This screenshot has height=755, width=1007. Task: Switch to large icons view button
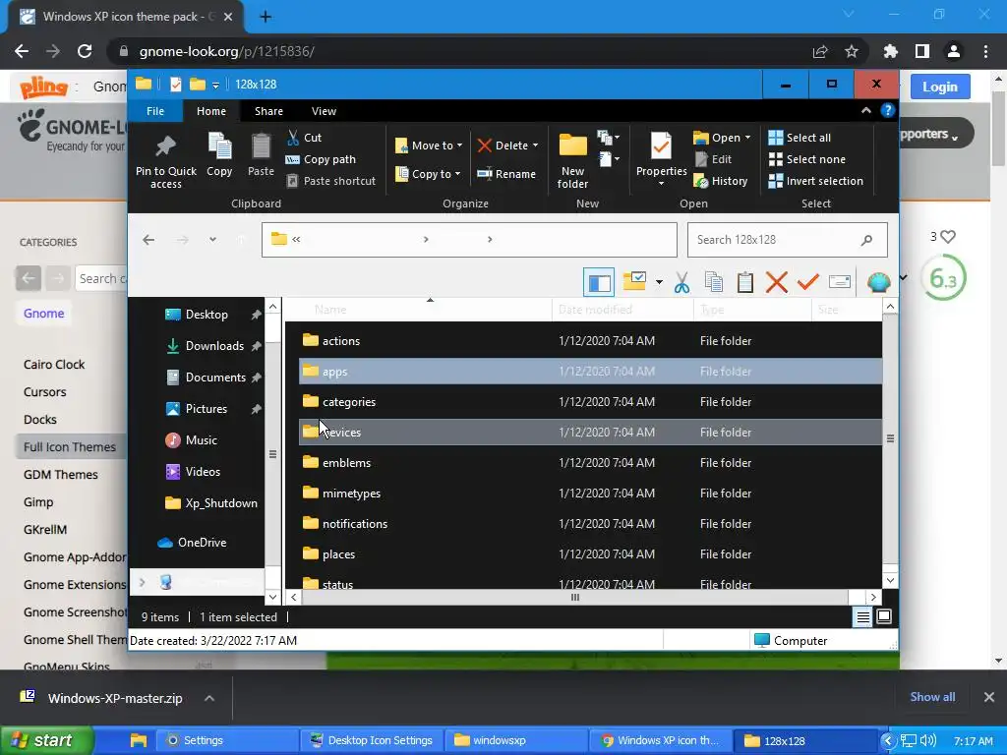(884, 617)
